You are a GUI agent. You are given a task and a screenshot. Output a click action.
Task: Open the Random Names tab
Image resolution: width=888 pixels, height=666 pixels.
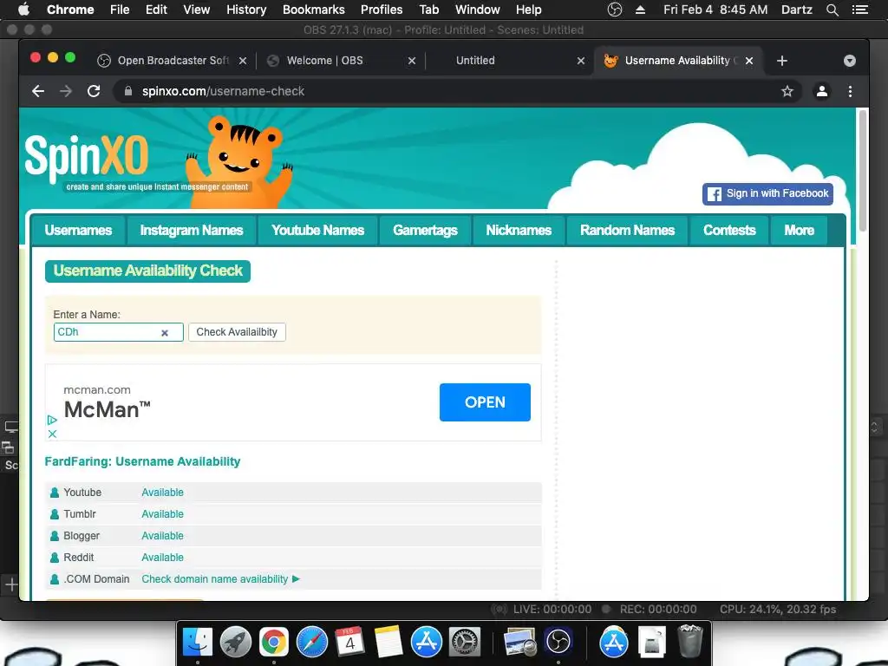[628, 231]
